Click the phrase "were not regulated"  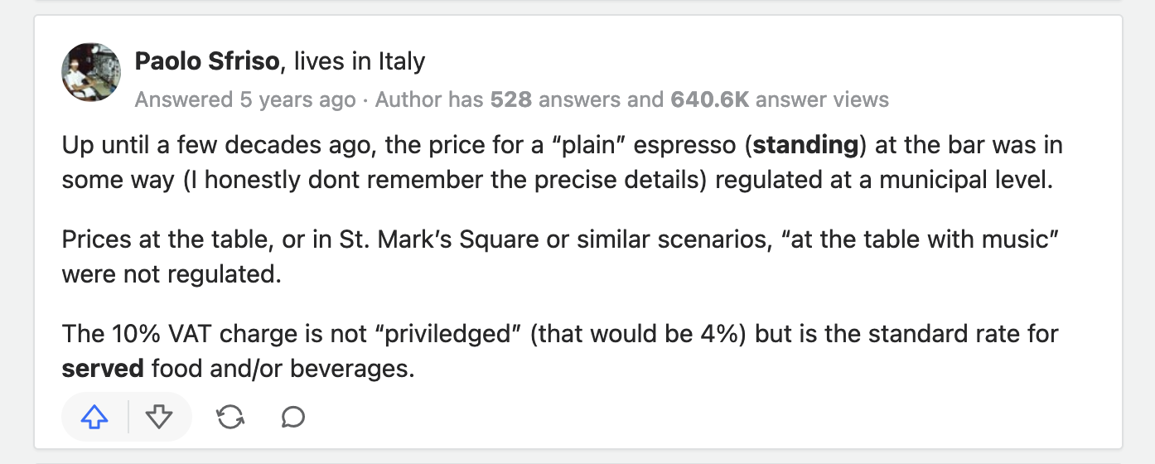tap(172, 273)
